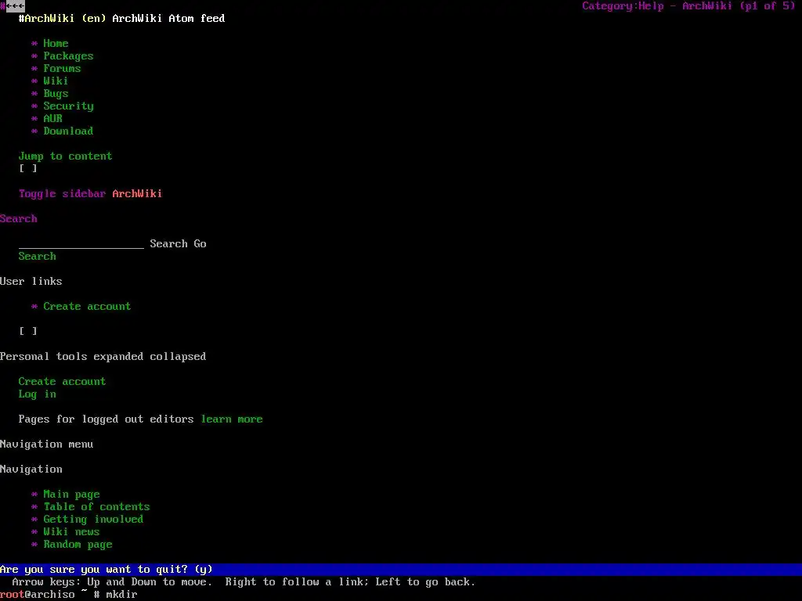The height and width of the screenshot is (601, 802).
Task: Open the Security link
Action: pos(69,106)
